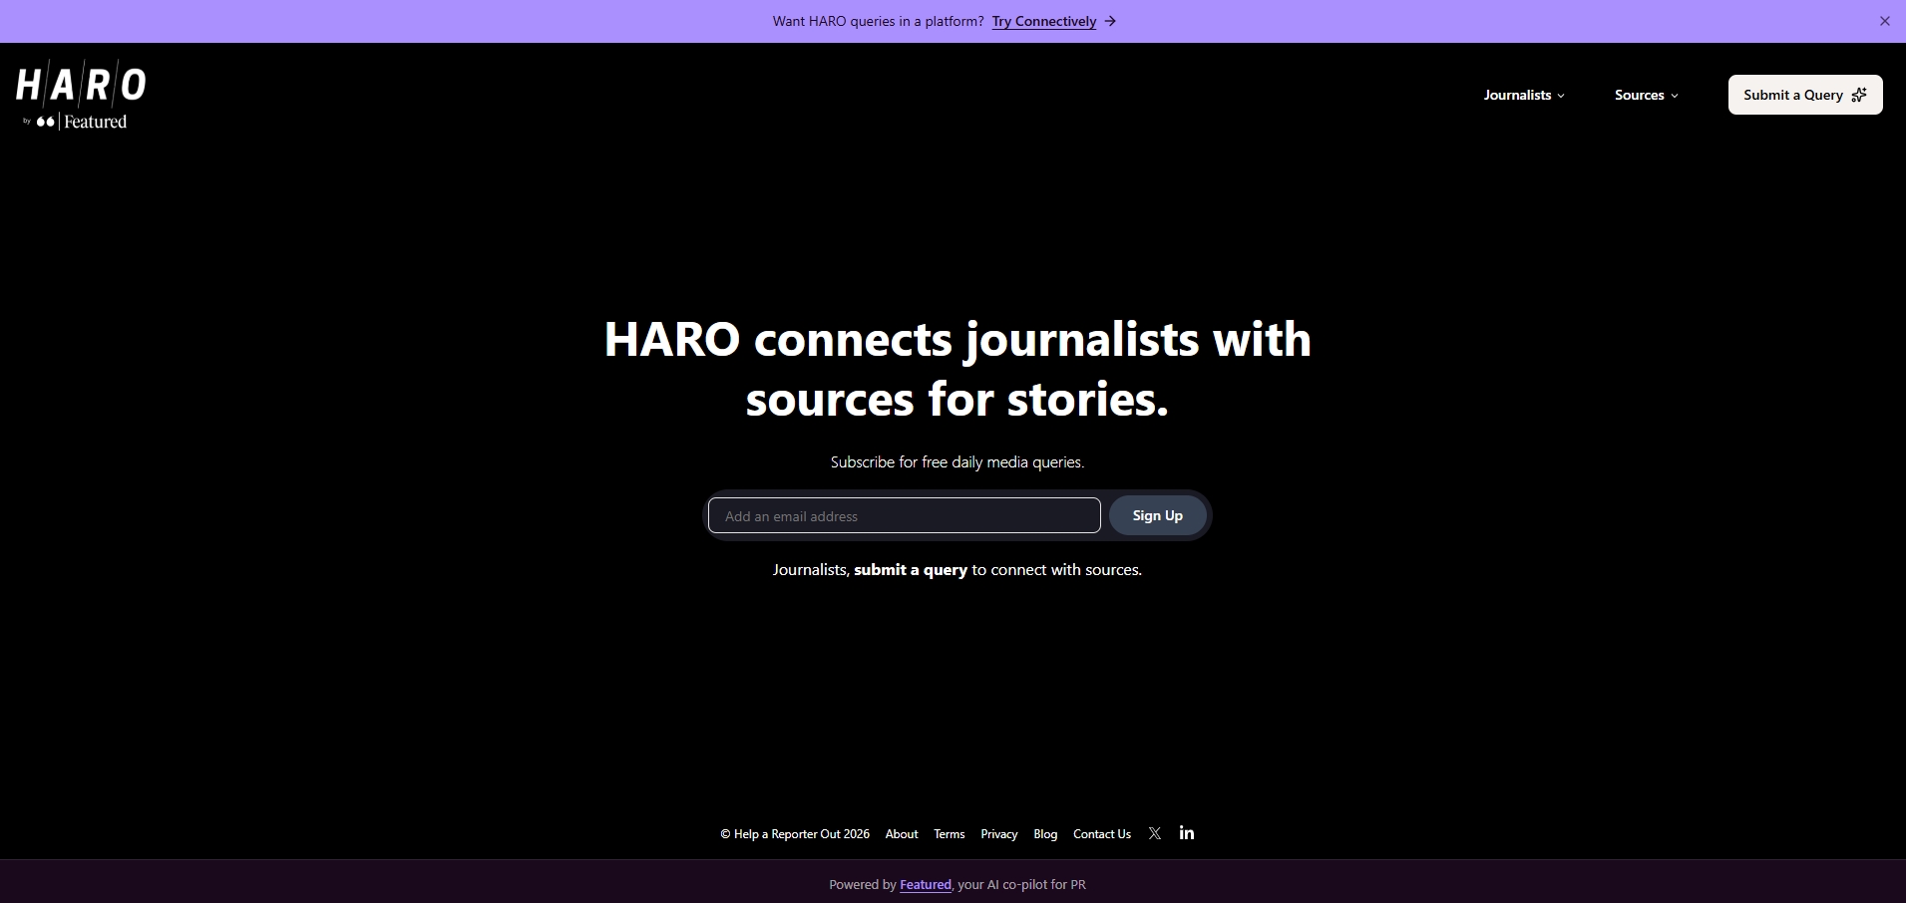
Task: Visit the Featured link in footer bar
Action: pyautogui.click(x=926, y=885)
